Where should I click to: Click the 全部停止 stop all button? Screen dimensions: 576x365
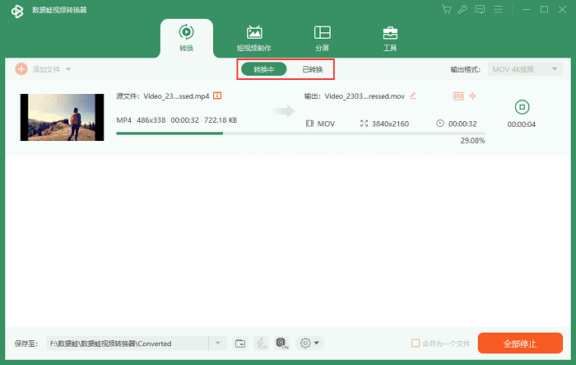(x=520, y=343)
